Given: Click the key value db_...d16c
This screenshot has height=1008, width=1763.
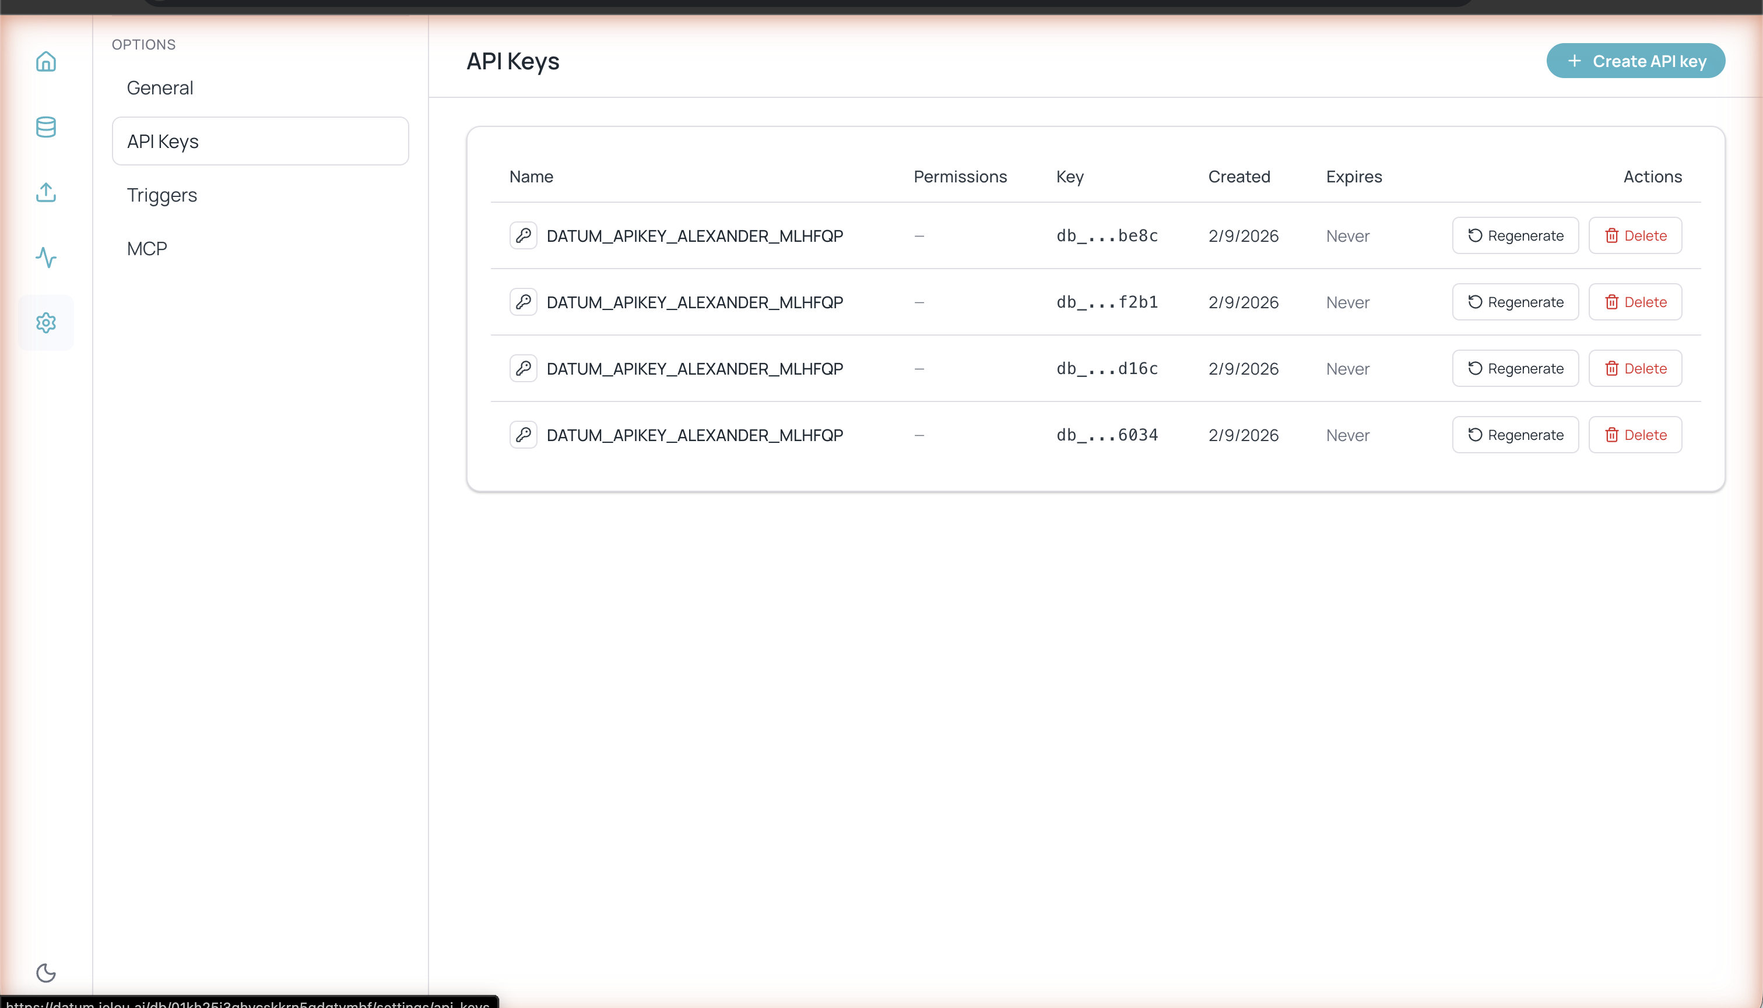Looking at the screenshot, I should tap(1107, 369).
